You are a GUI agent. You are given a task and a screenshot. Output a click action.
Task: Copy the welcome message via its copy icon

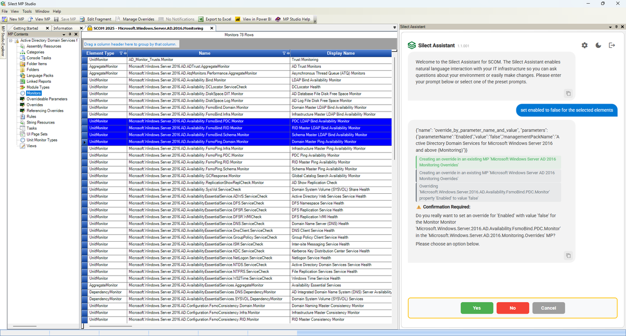[568, 93]
